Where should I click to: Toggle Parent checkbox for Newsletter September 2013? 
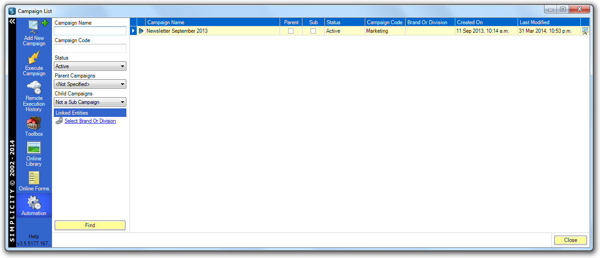click(x=291, y=31)
